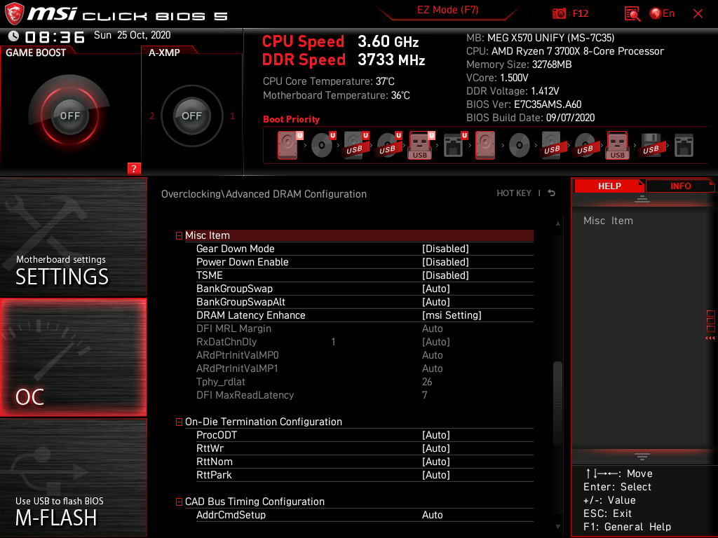718x538 pixels.
Task: Click the back arrow next to HOT KEY
Action: click(x=550, y=193)
